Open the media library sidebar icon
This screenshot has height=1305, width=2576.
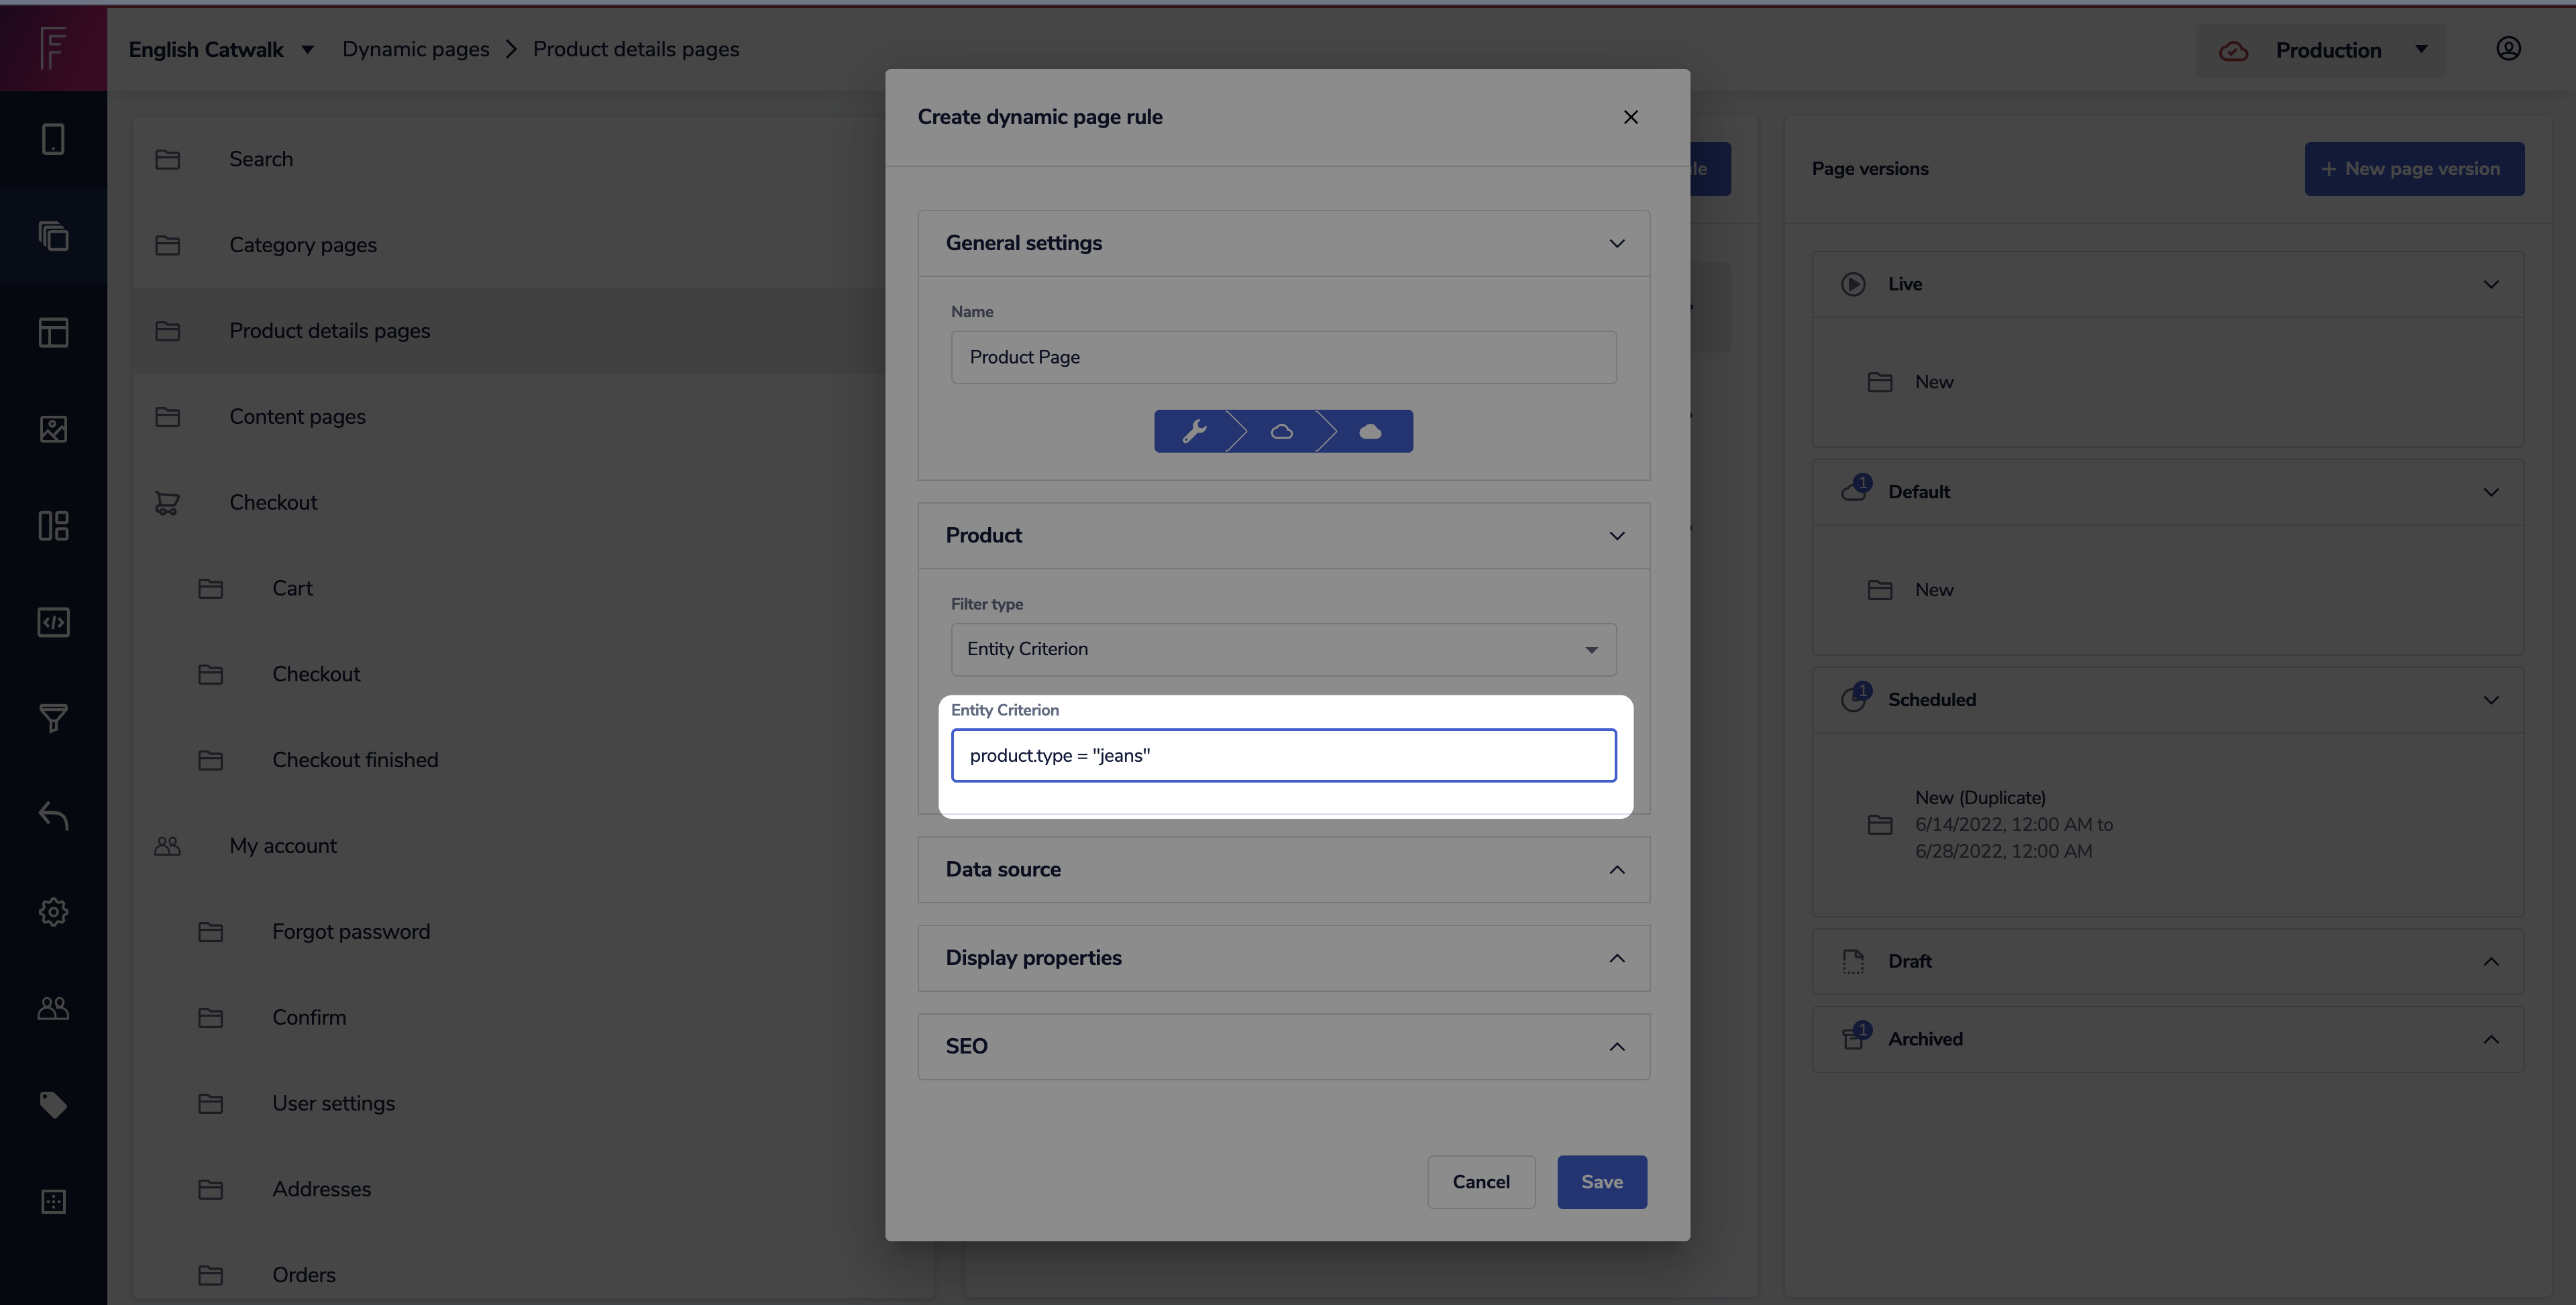point(53,429)
